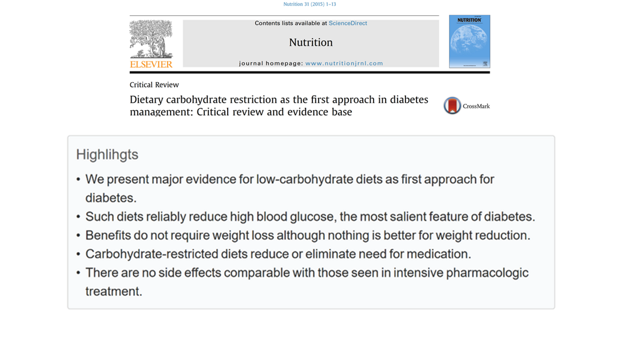Screen dimensions: 620x348
Task: Click the bullet about no side effects
Action: tap(307, 273)
